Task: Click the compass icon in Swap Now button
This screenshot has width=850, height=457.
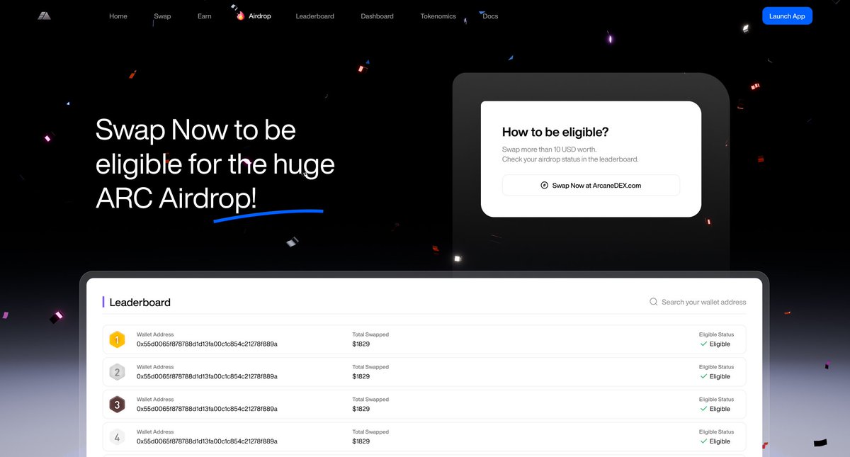Action: (x=545, y=186)
